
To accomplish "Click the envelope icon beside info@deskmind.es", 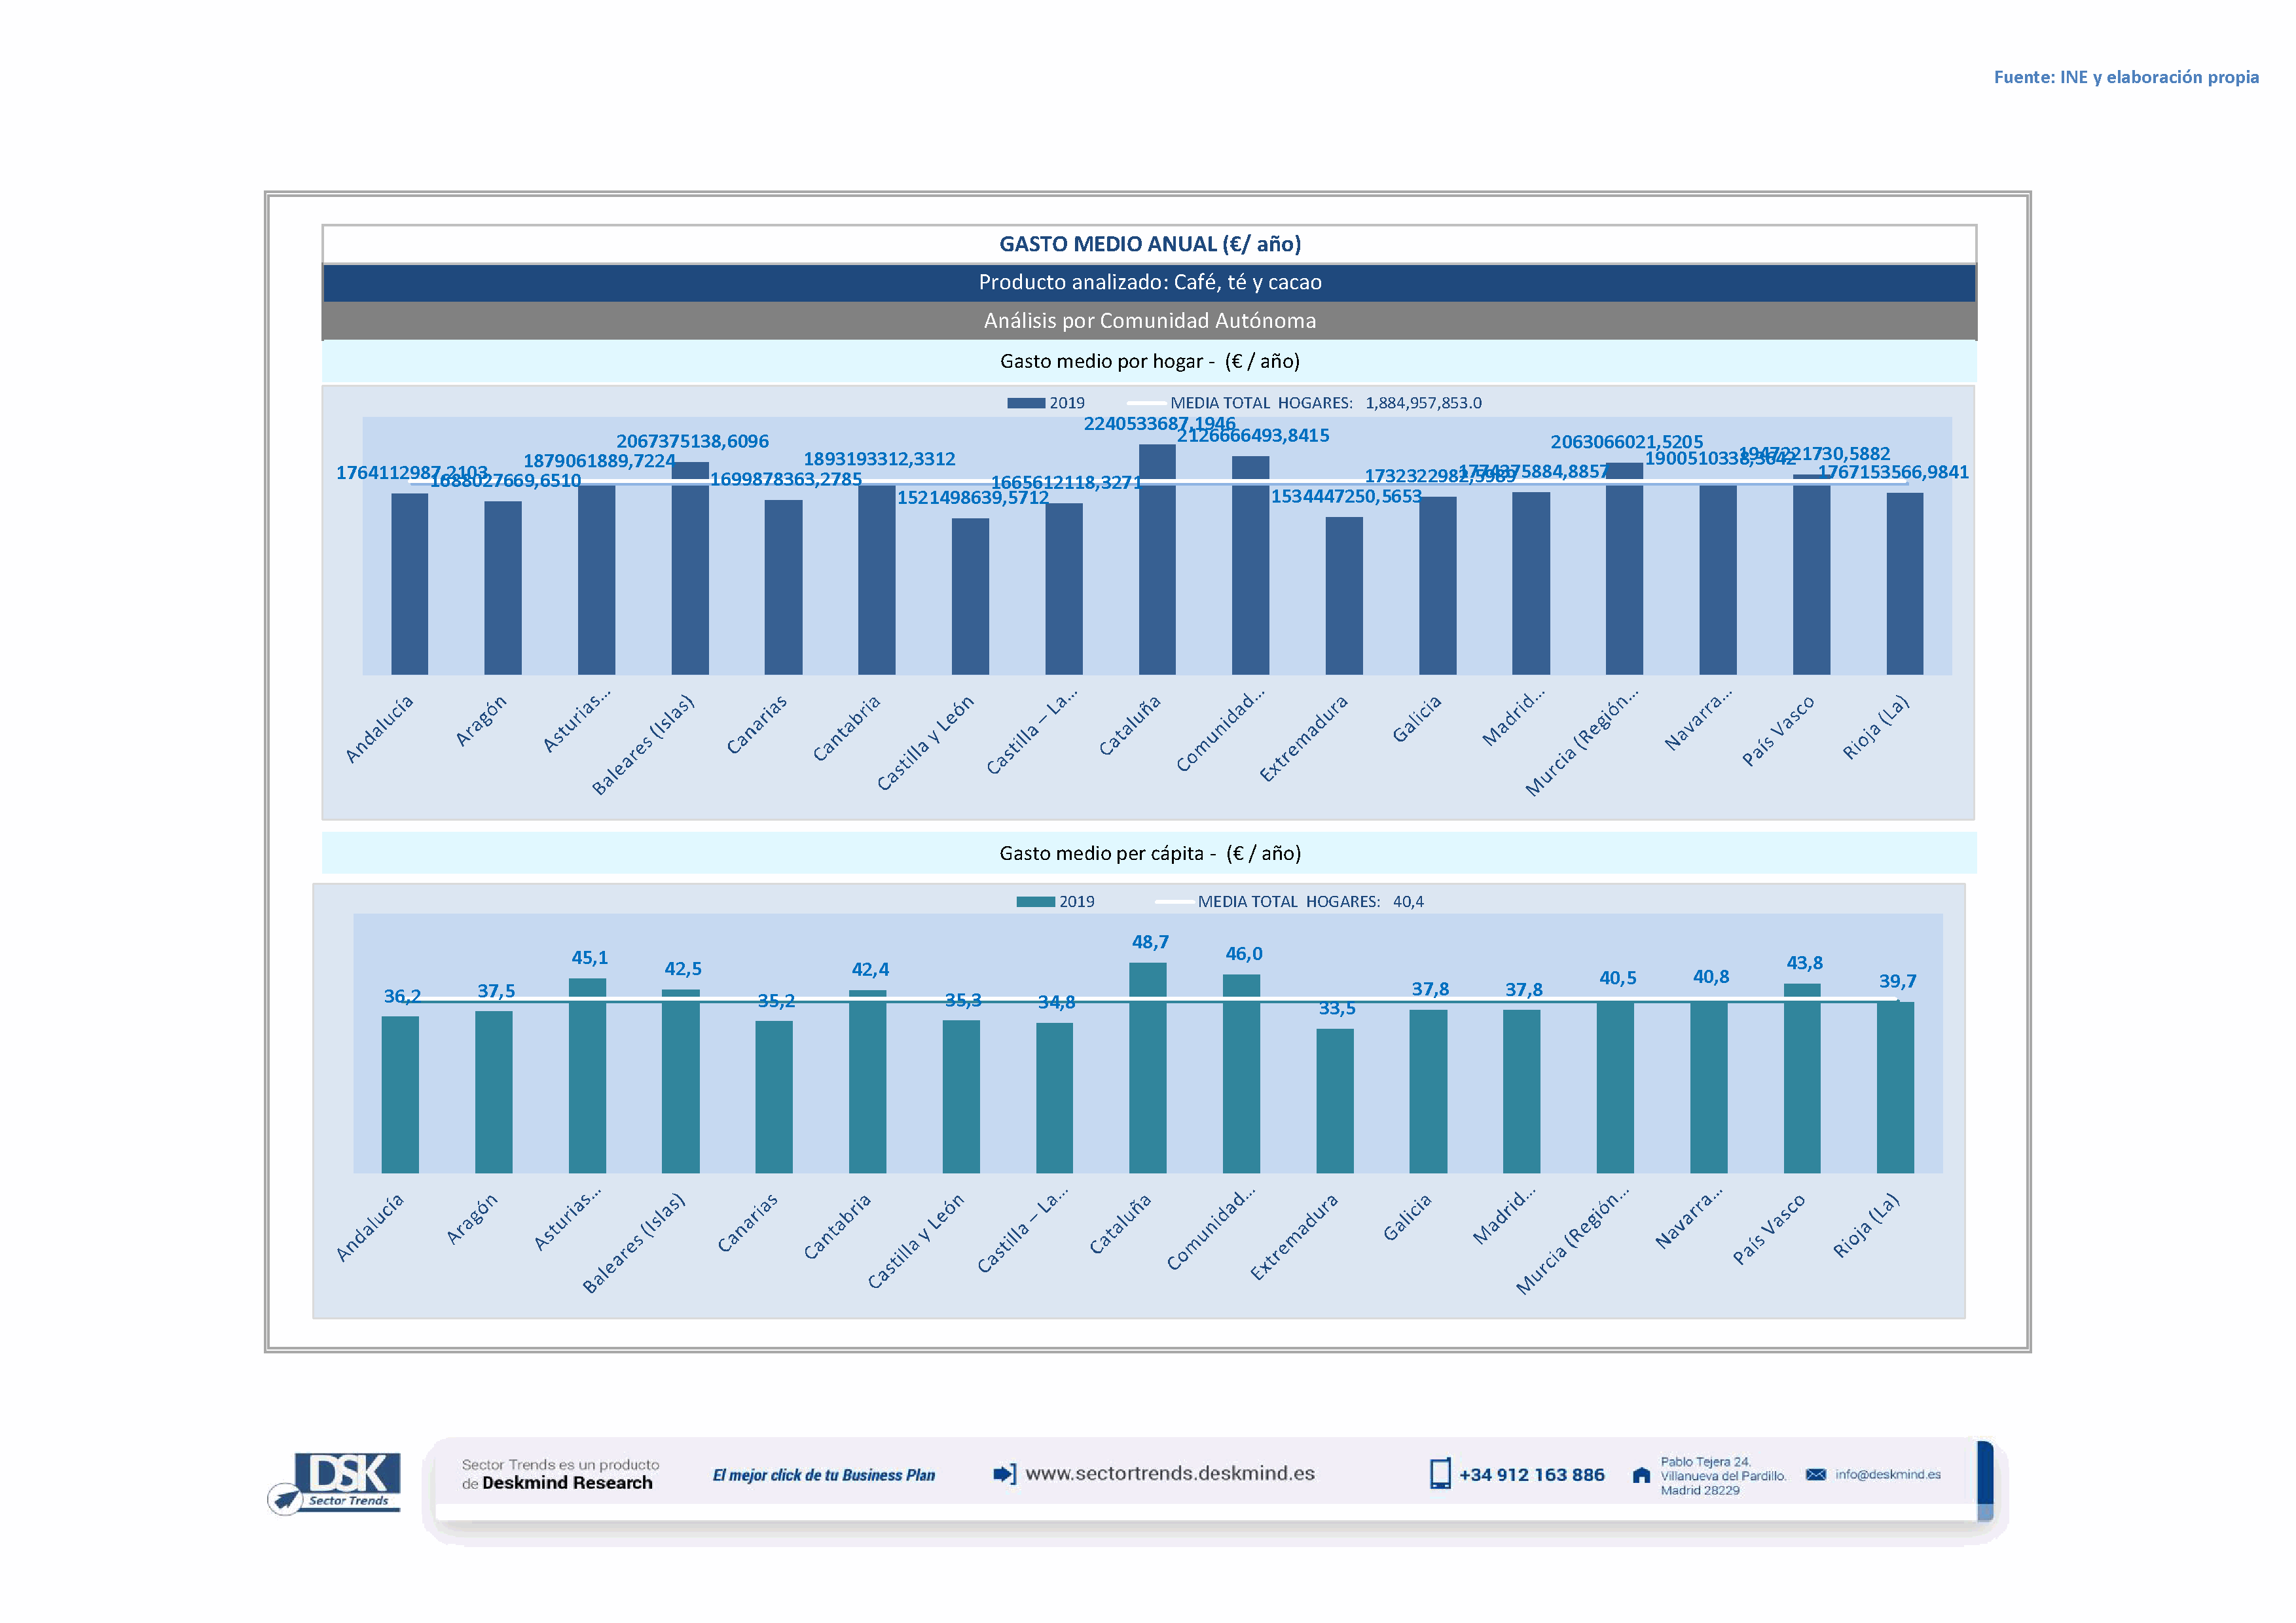I will pos(1815,1474).
